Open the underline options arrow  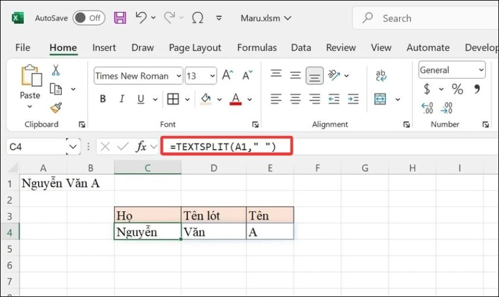point(155,99)
